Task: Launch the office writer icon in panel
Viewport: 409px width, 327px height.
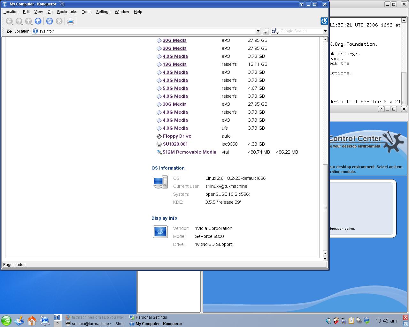Action: [19, 321]
